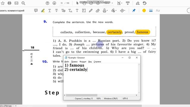This screenshot has height=107, width=190.
Task: Click the word collection in the word box
Action: (x=83, y=32)
